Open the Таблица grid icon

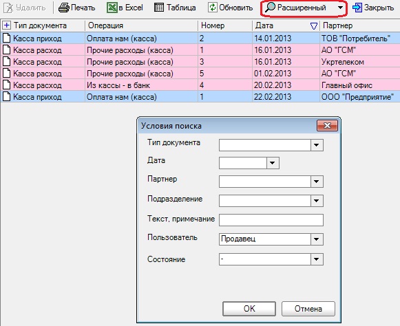(159, 8)
